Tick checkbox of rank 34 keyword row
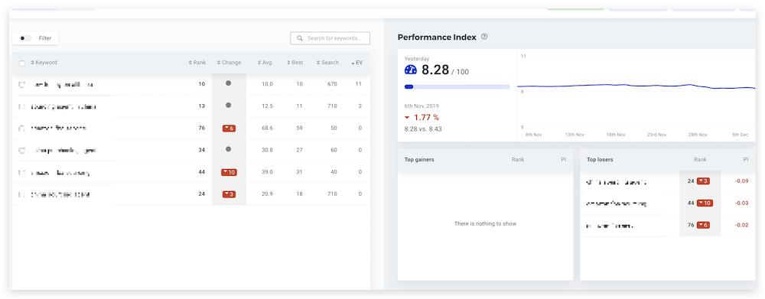Screen dimensions: 765x299 pyautogui.click(x=21, y=150)
